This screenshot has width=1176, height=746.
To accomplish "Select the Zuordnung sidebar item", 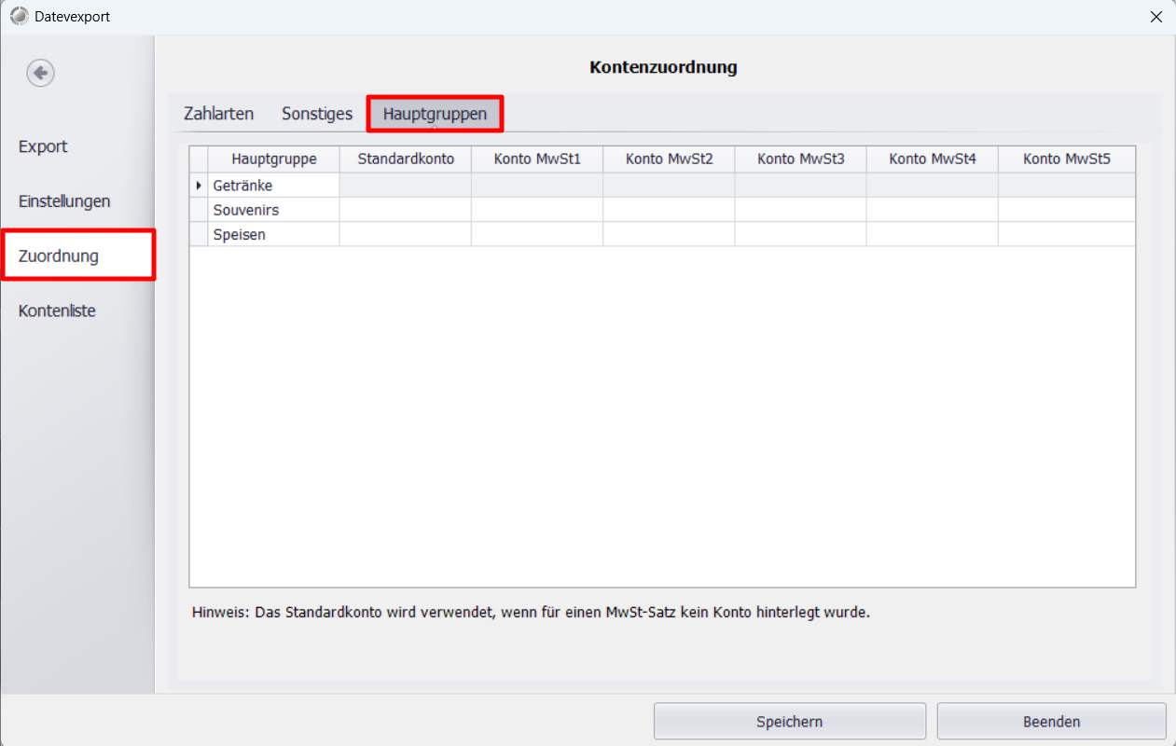I will coord(78,256).
